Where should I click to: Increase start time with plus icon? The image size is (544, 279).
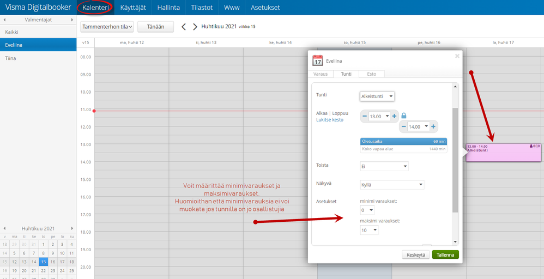pos(394,117)
